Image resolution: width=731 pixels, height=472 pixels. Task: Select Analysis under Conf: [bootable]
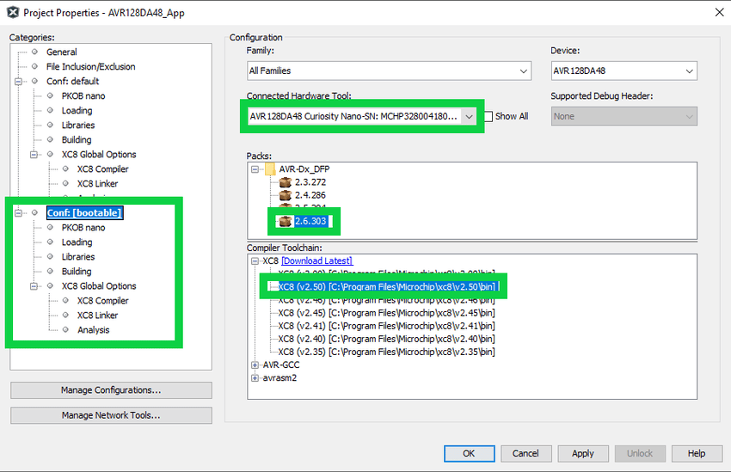pos(93,330)
